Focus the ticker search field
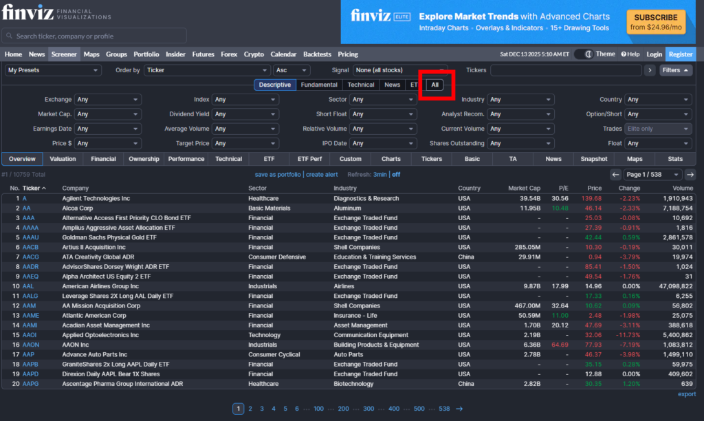Viewport: 704px width, 421px height. (94, 36)
